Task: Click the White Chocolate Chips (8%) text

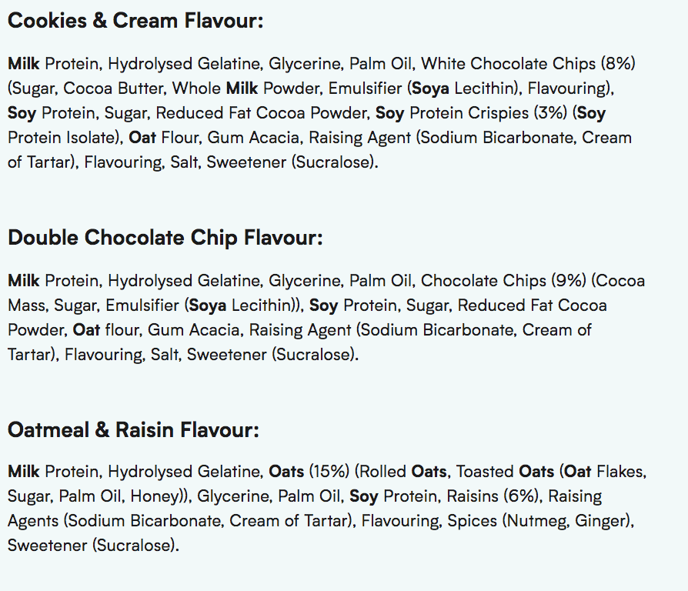Action: tap(528, 63)
